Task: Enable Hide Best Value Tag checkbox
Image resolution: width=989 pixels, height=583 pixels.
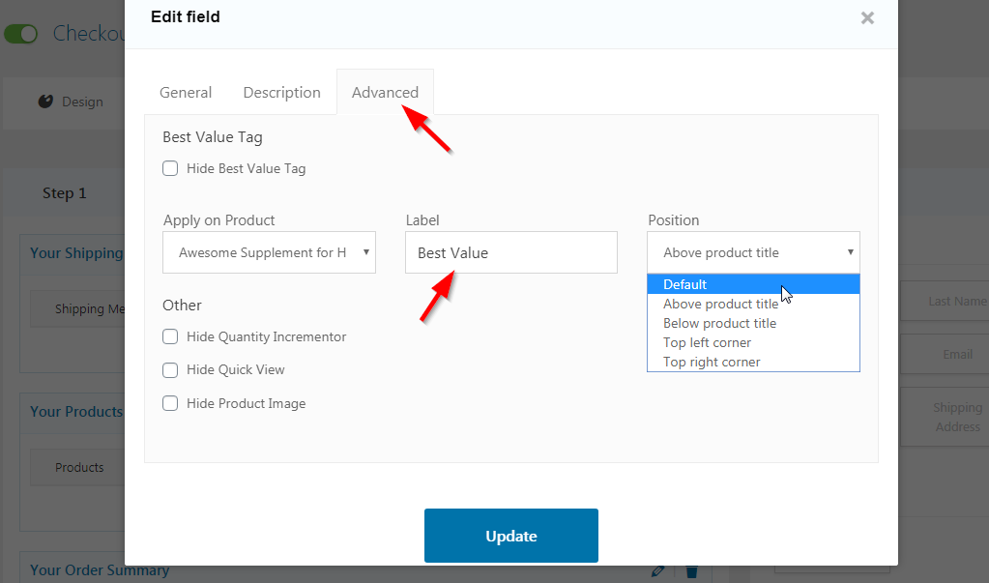Action: click(170, 168)
